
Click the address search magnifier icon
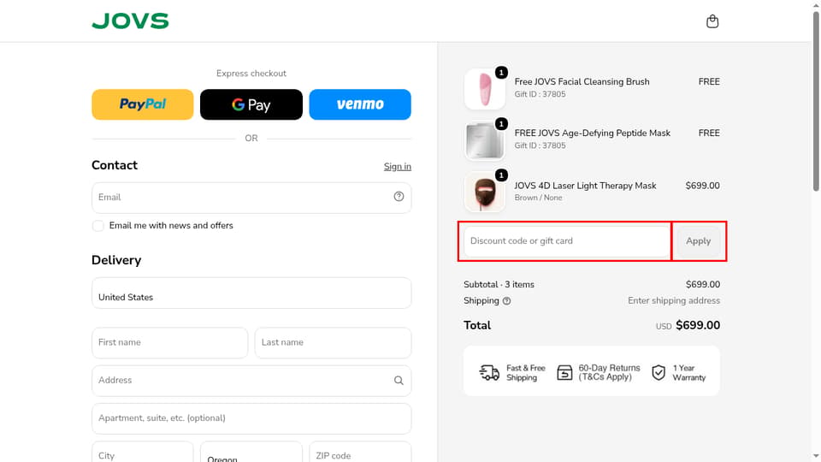point(399,380)
